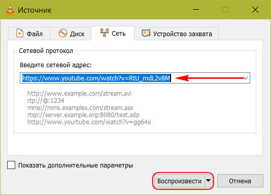Enable Показать дополнительные параметры checkbox
This screenshot has width=271, height=195.
click(11, 165)
